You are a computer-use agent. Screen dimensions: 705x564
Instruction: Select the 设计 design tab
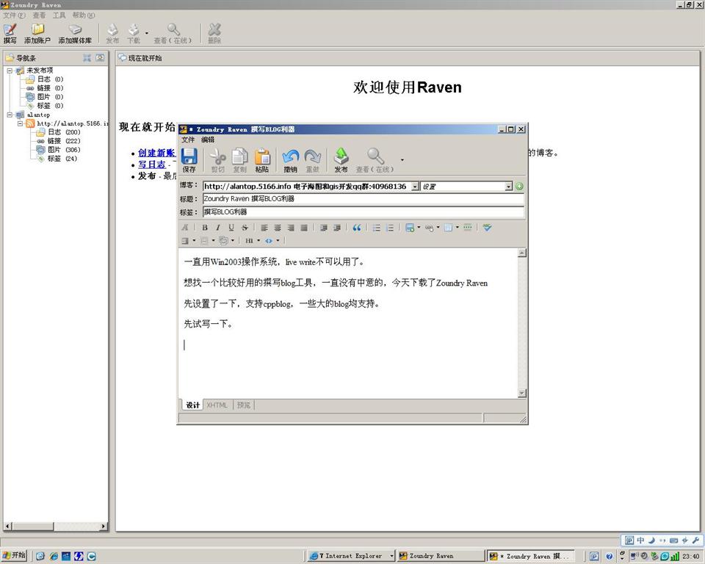pyautogui.click(x=193, y=405)
